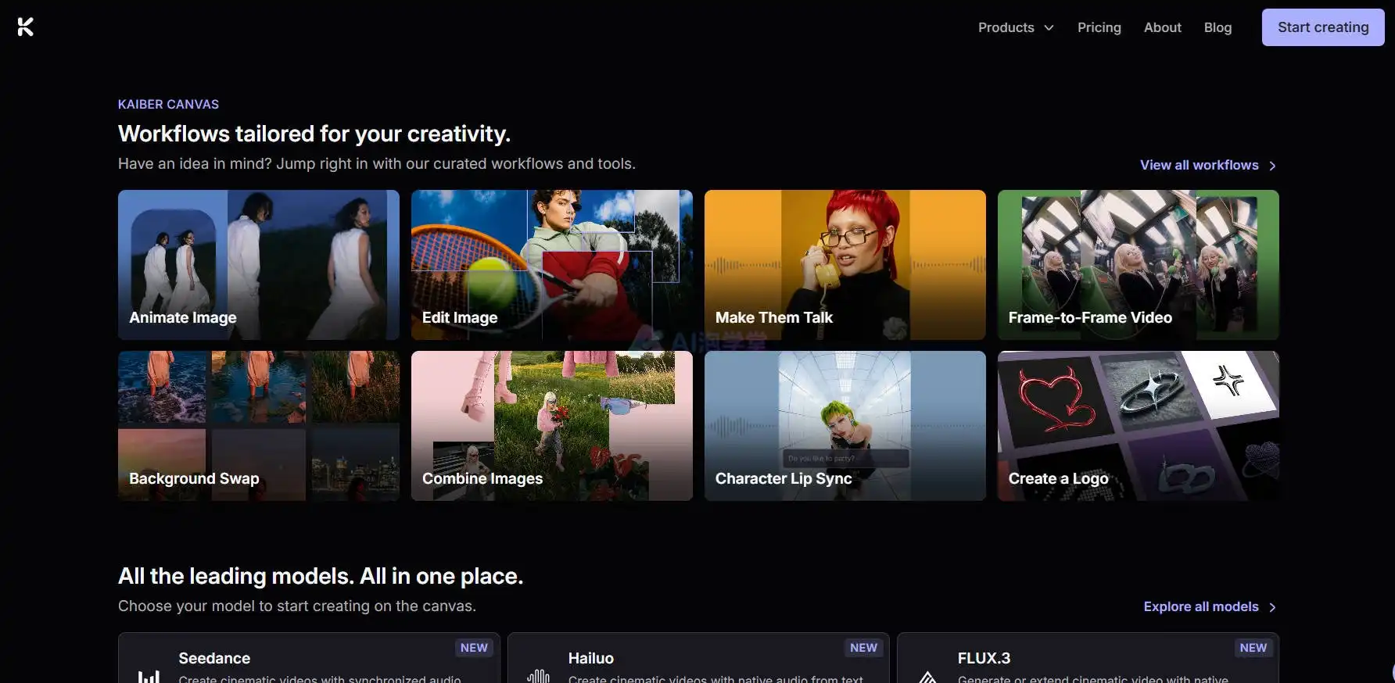Choose the Frame-to-Frame Video workflow card

tap(1139, 265)
